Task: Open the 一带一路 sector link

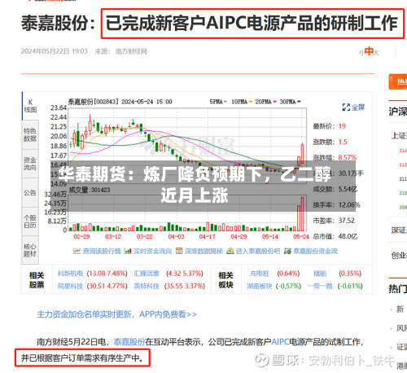Action: click(320, 286)
